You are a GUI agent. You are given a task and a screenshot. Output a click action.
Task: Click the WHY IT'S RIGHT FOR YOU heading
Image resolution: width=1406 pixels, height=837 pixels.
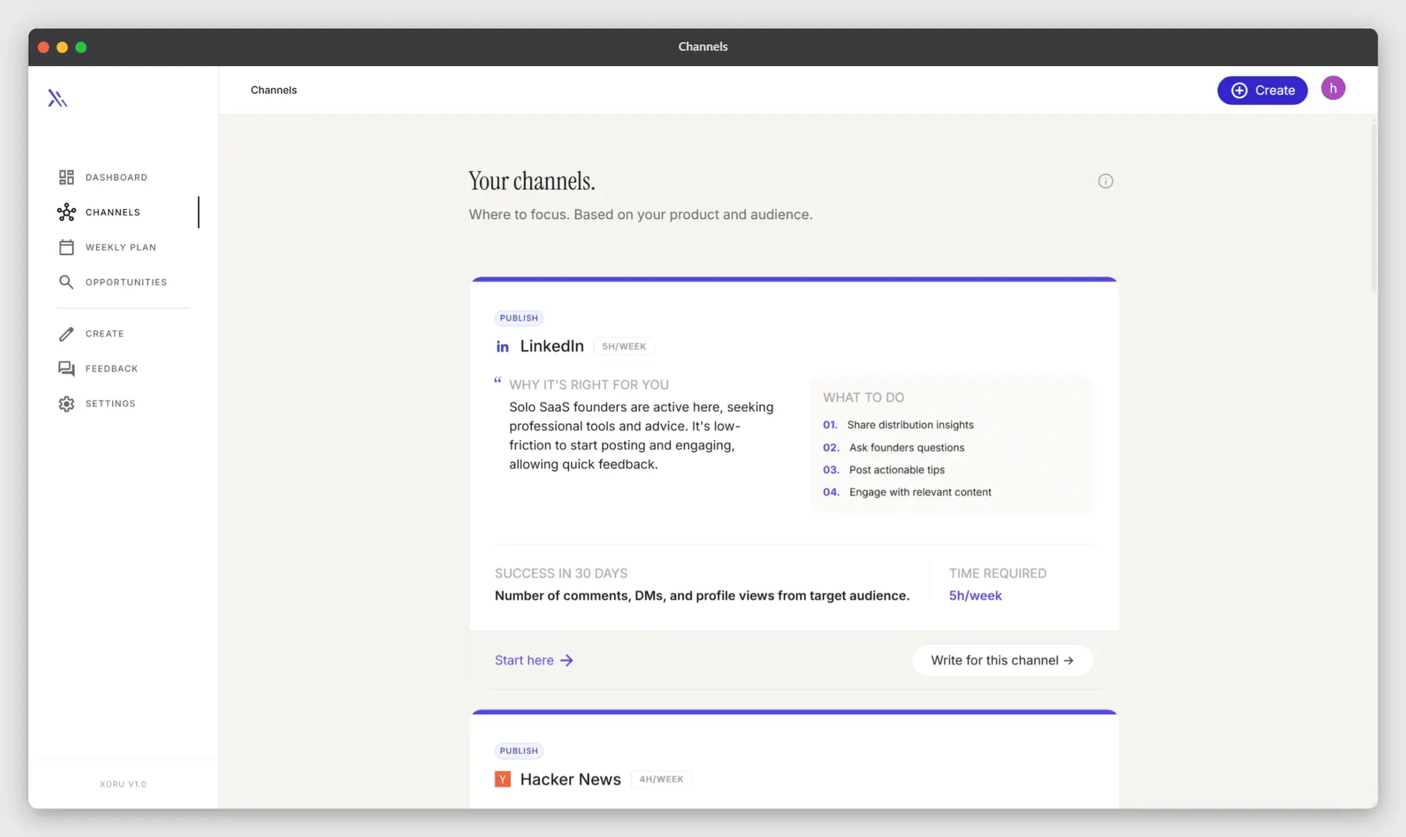[588, 385]
